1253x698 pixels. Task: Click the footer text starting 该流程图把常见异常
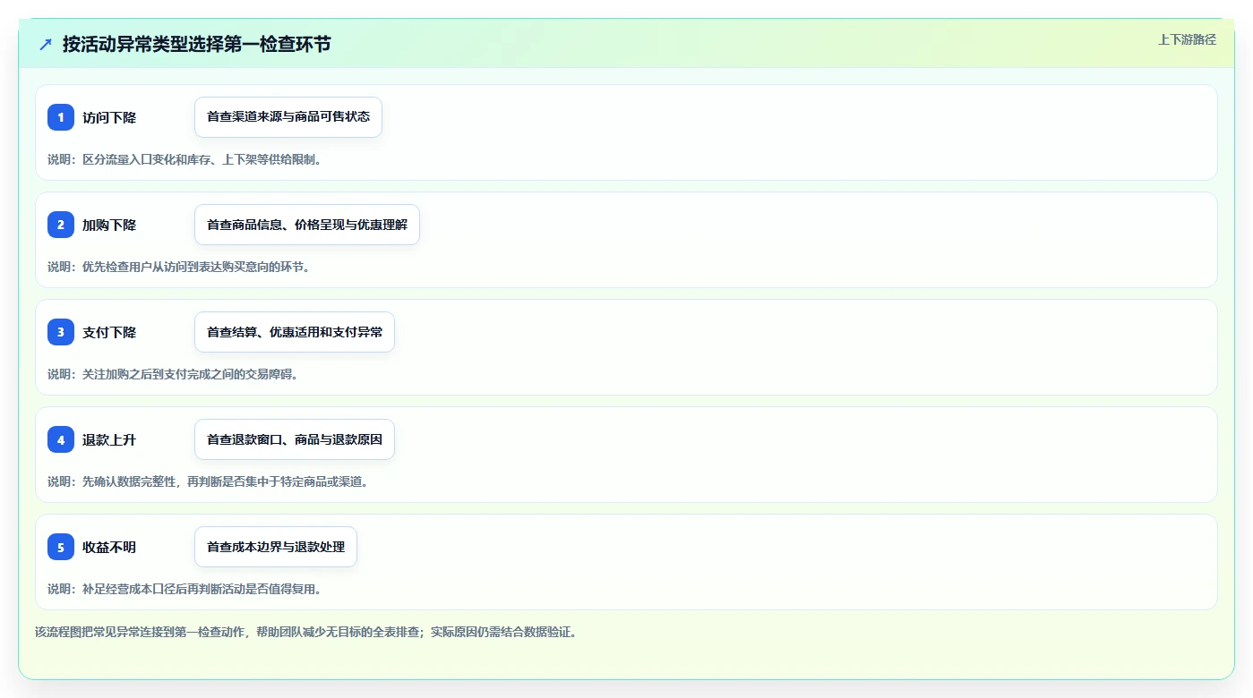pos(306,632)
